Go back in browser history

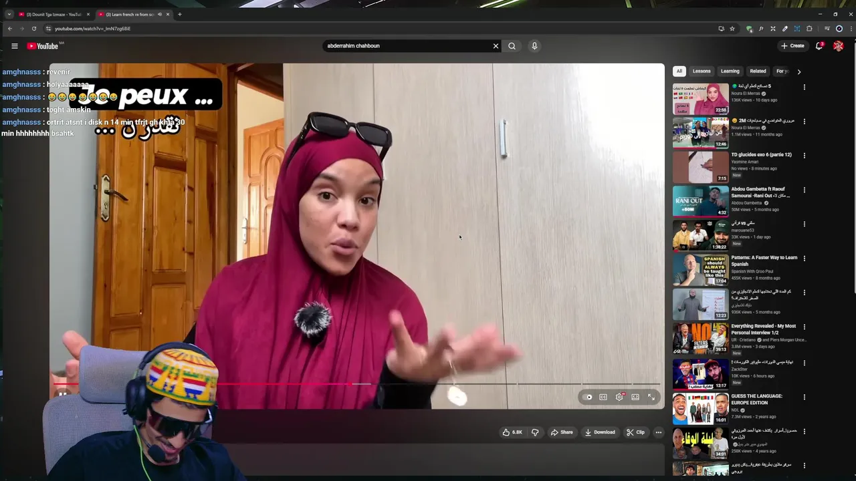coord(10,29)
